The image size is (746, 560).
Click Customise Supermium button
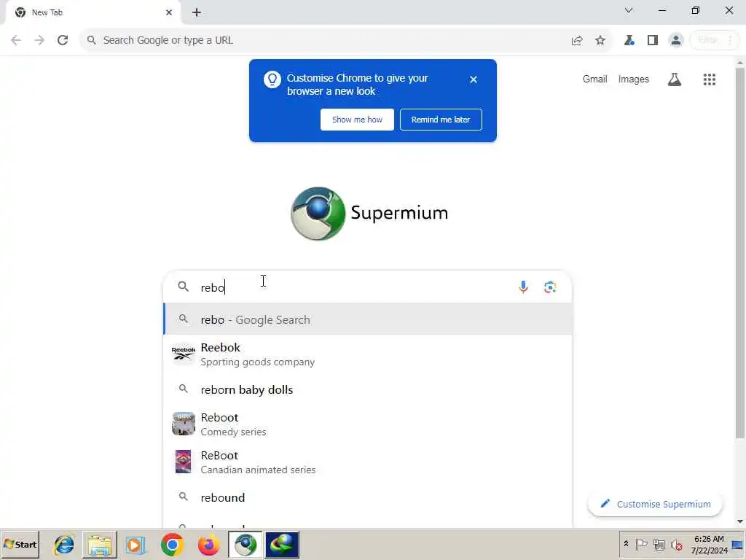pyautogui.click(x=655, y=505)
